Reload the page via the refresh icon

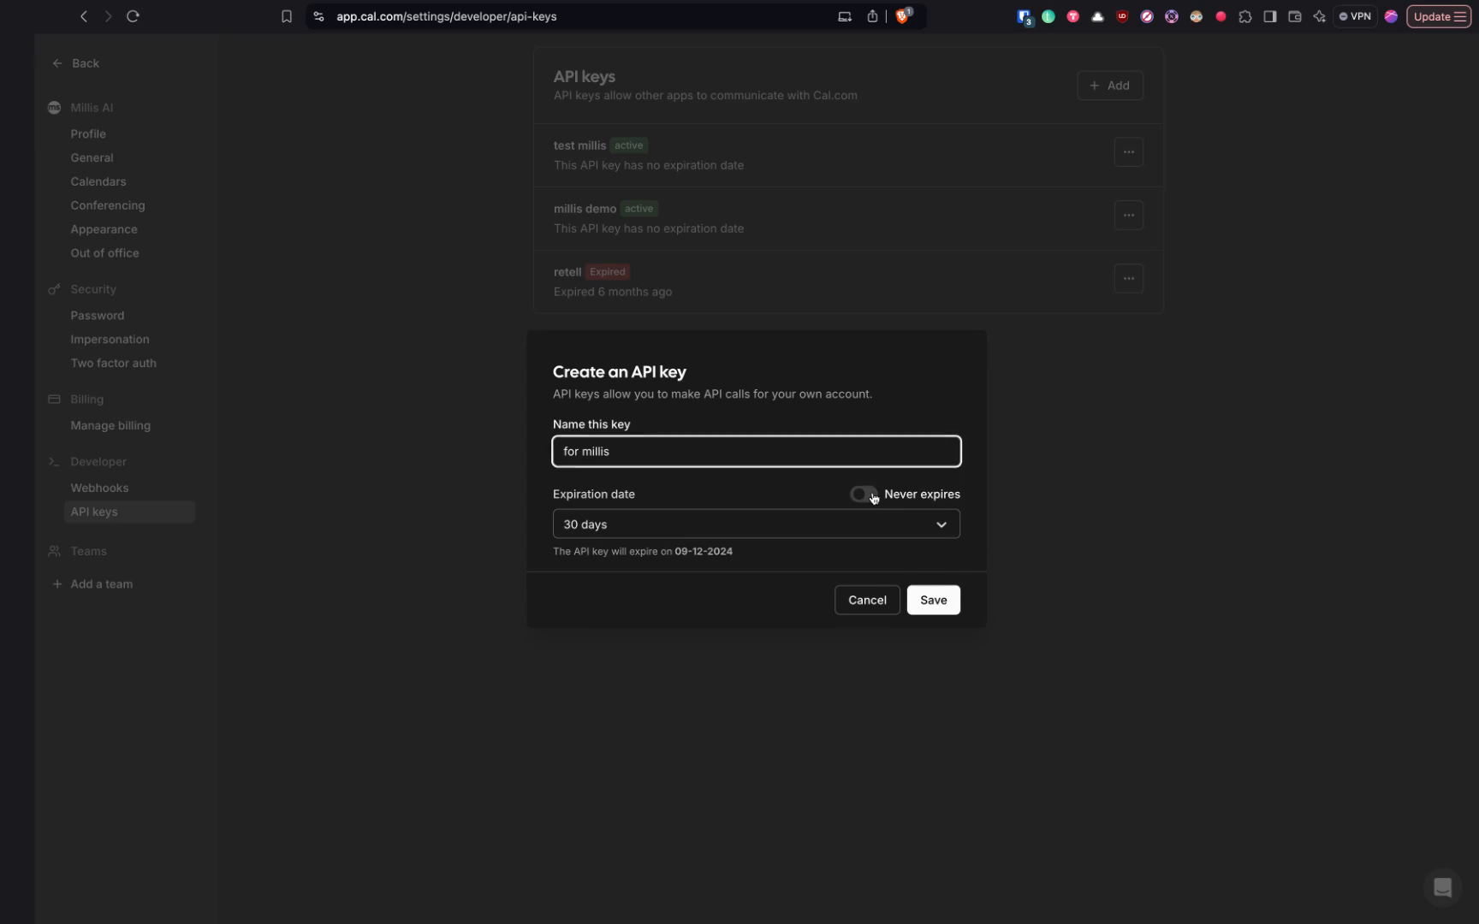tap(134, 16)
